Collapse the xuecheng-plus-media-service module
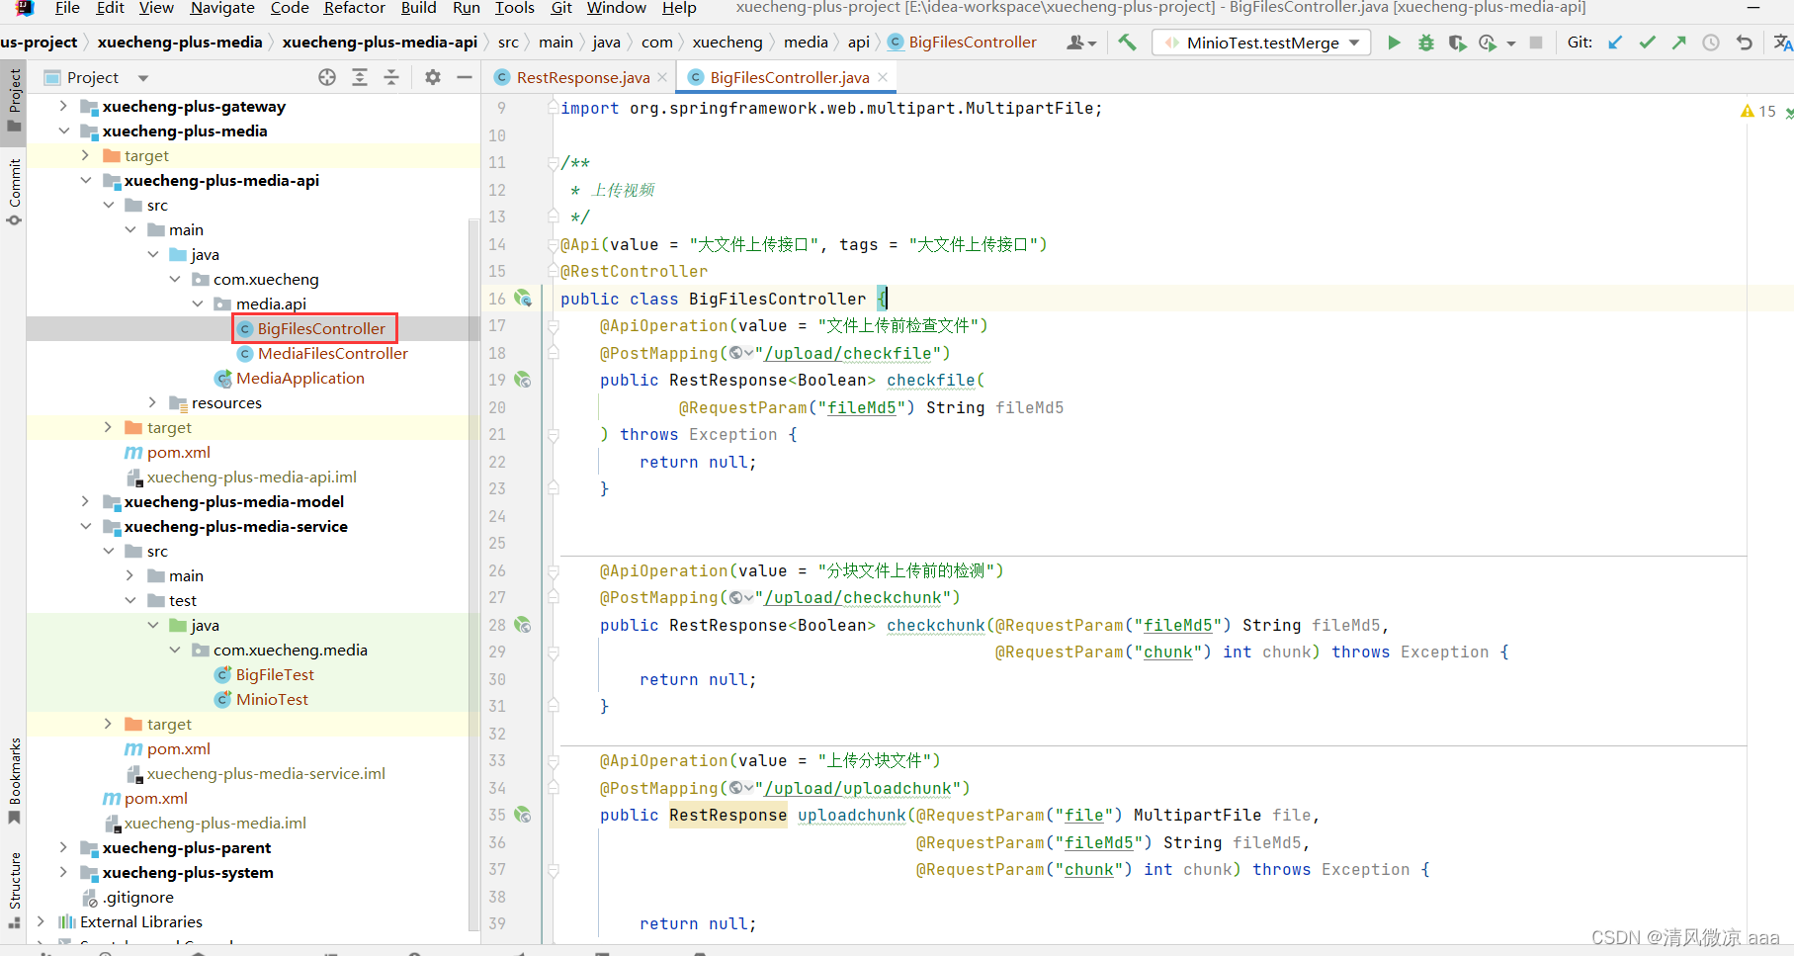 tap(86, 526)
